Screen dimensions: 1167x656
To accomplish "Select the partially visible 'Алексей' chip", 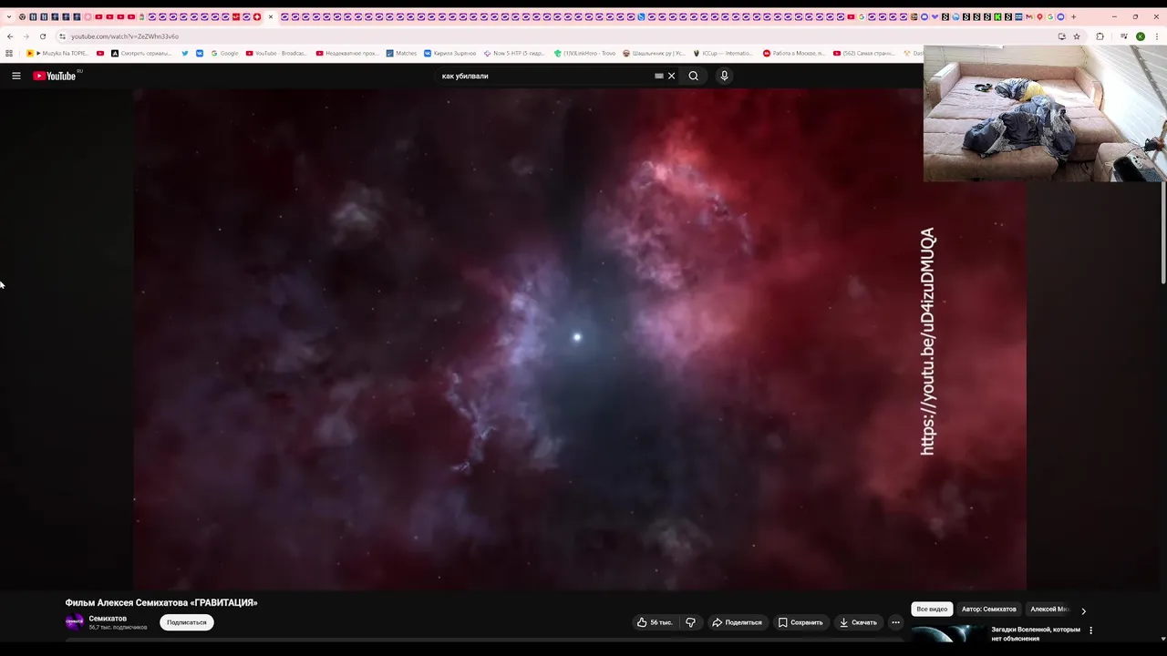I will pos(1048,609).
